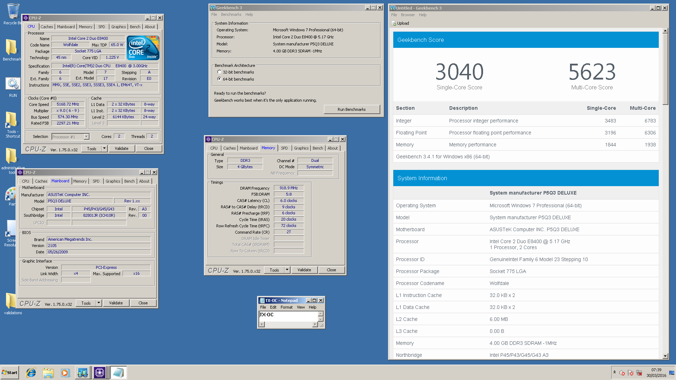Click the BIOS version field 2105
The image size is (676, 380).
click(x=99, y=246)
